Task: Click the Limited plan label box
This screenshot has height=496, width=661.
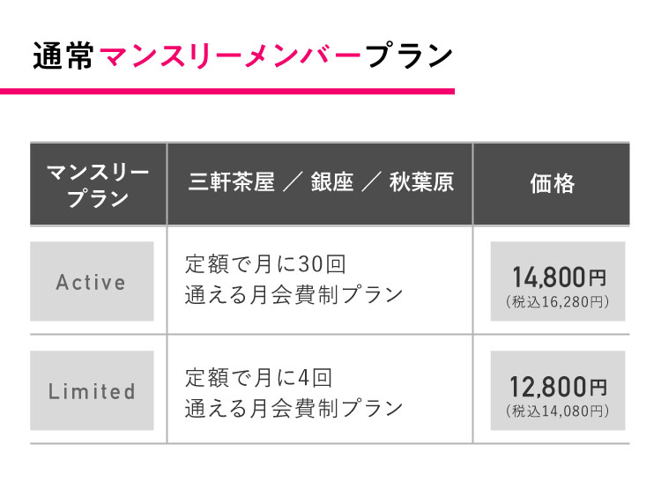Action: tap(92, 390)
